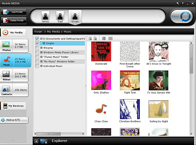Select the Incinerate album cover
The image size is (196, 145).
pos(101,51)
